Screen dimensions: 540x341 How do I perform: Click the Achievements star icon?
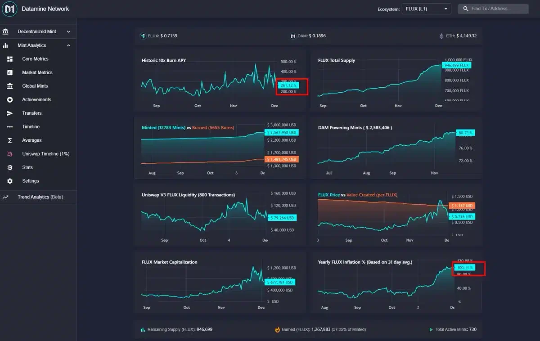pos(10,99)
